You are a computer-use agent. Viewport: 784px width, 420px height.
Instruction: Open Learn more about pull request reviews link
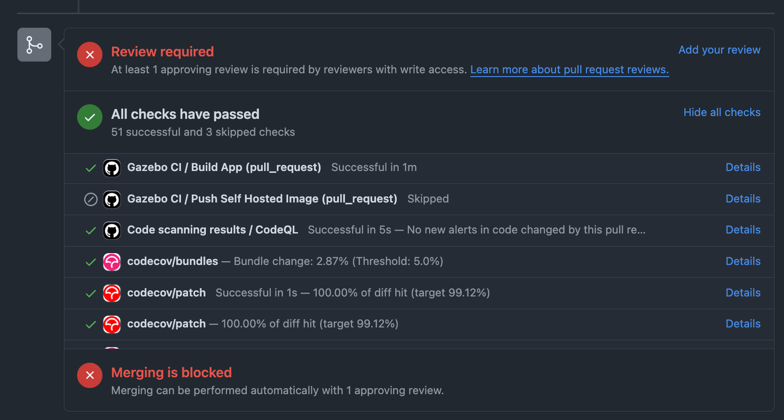point(569,70)
